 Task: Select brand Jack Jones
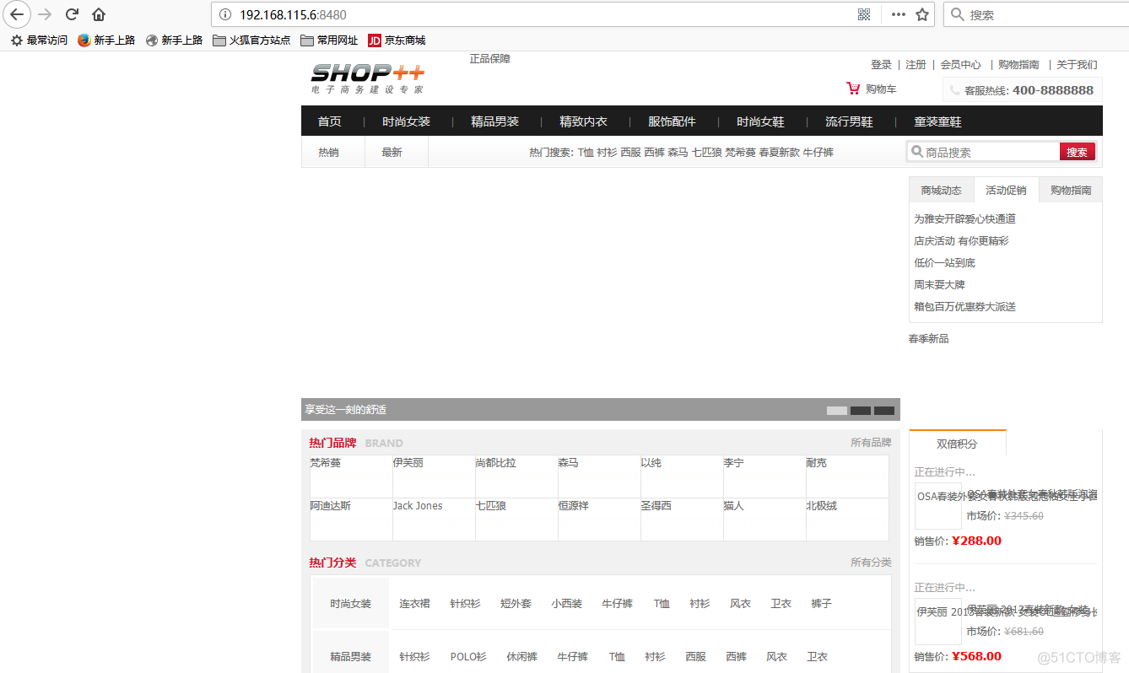(x=418, y=506)
